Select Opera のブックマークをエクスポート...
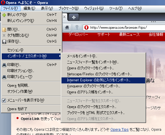This screenshot has width=165, height=135. pyautogui.click(x=103, y=107)
